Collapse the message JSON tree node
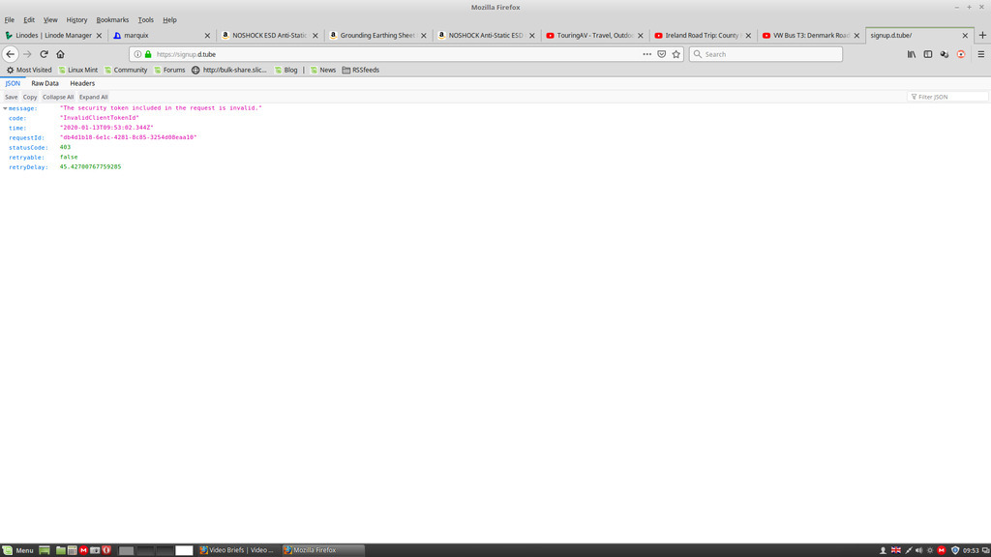This screenshot has width=991, height=557. click(5, 108)
